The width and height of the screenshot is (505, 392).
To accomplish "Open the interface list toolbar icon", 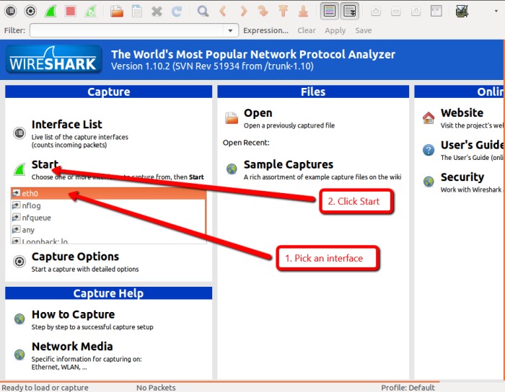I will point(11,12).
